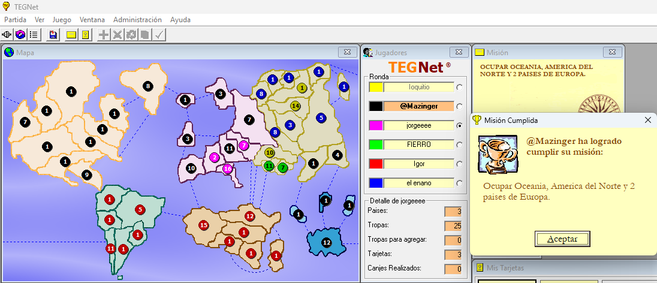
Task: Select the radio button next to loquitio
Action: 460,88
